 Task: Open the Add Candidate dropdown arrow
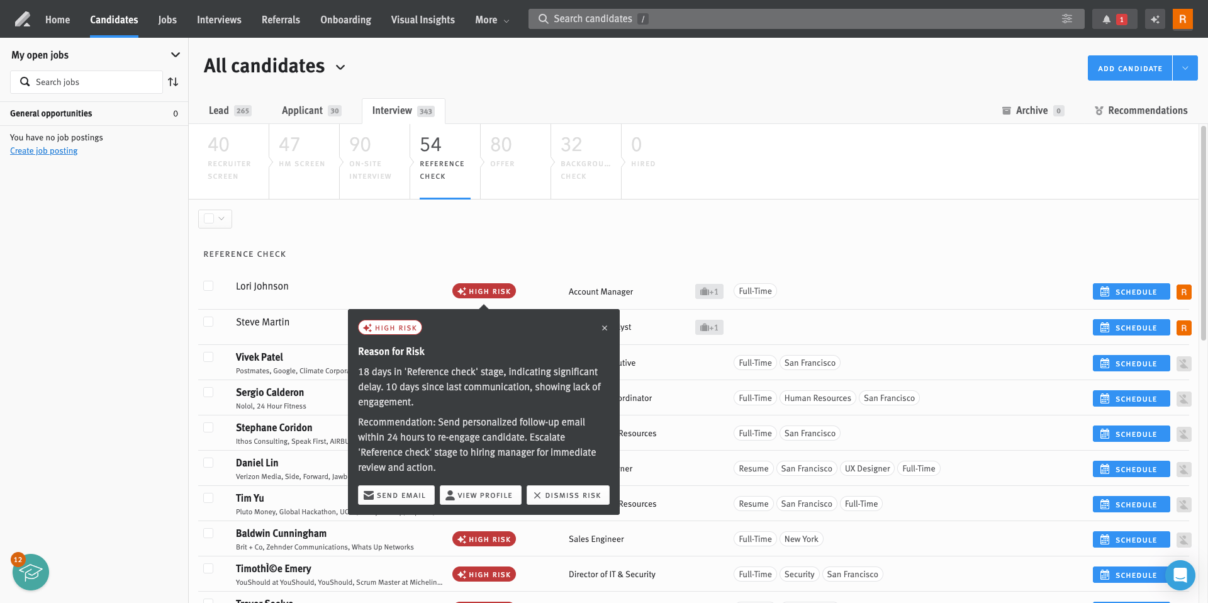click(1185, 68)
